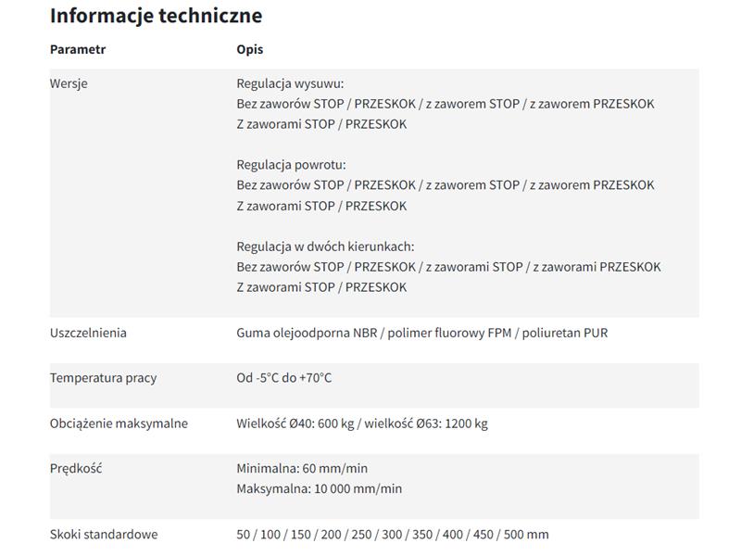Select the Opis column header

[249, 50]
